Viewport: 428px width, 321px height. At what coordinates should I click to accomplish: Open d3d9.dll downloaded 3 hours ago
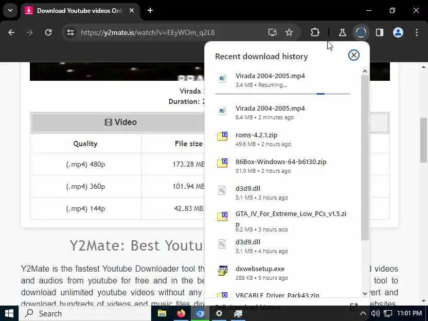[282, 192]
